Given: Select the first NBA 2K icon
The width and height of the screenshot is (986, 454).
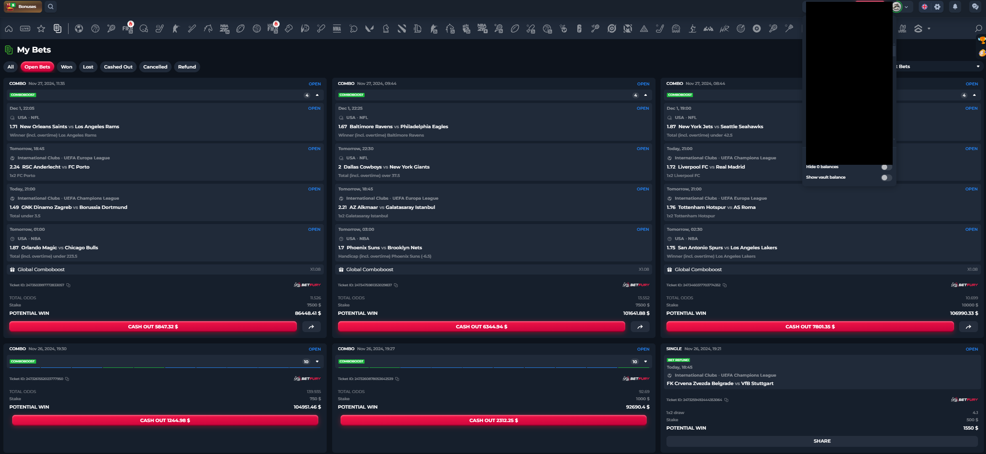Looking at the screenshot, I should click(225, 29).
